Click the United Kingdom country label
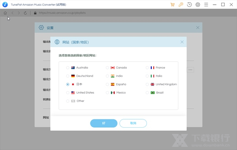Image resolution: width=237 pixels, height=150 pixels. pos(166,84)
